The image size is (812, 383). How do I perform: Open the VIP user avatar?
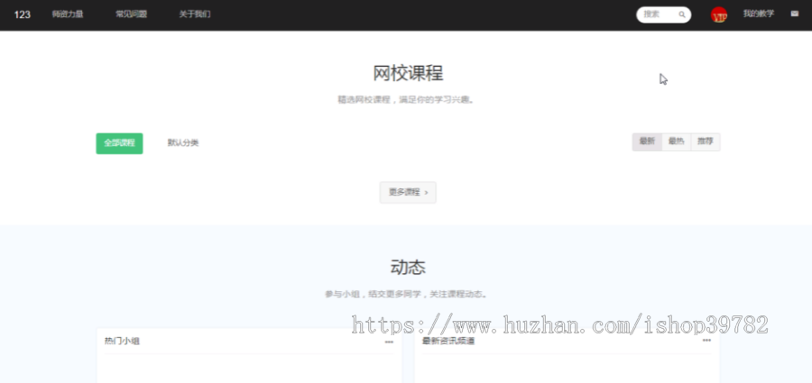click(719, 14)
